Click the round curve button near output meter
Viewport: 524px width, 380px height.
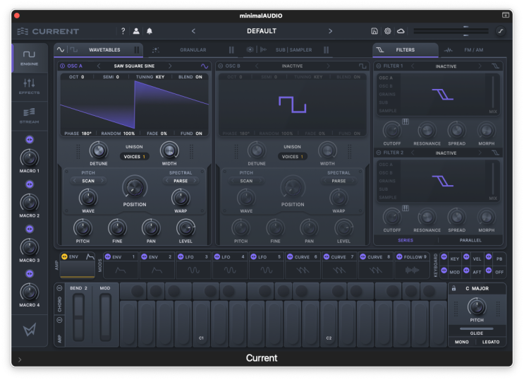[x=500, y=31]
